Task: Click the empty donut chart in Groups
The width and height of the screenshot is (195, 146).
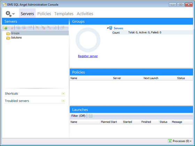Action: pyautogui.click(x=88, y=40)
